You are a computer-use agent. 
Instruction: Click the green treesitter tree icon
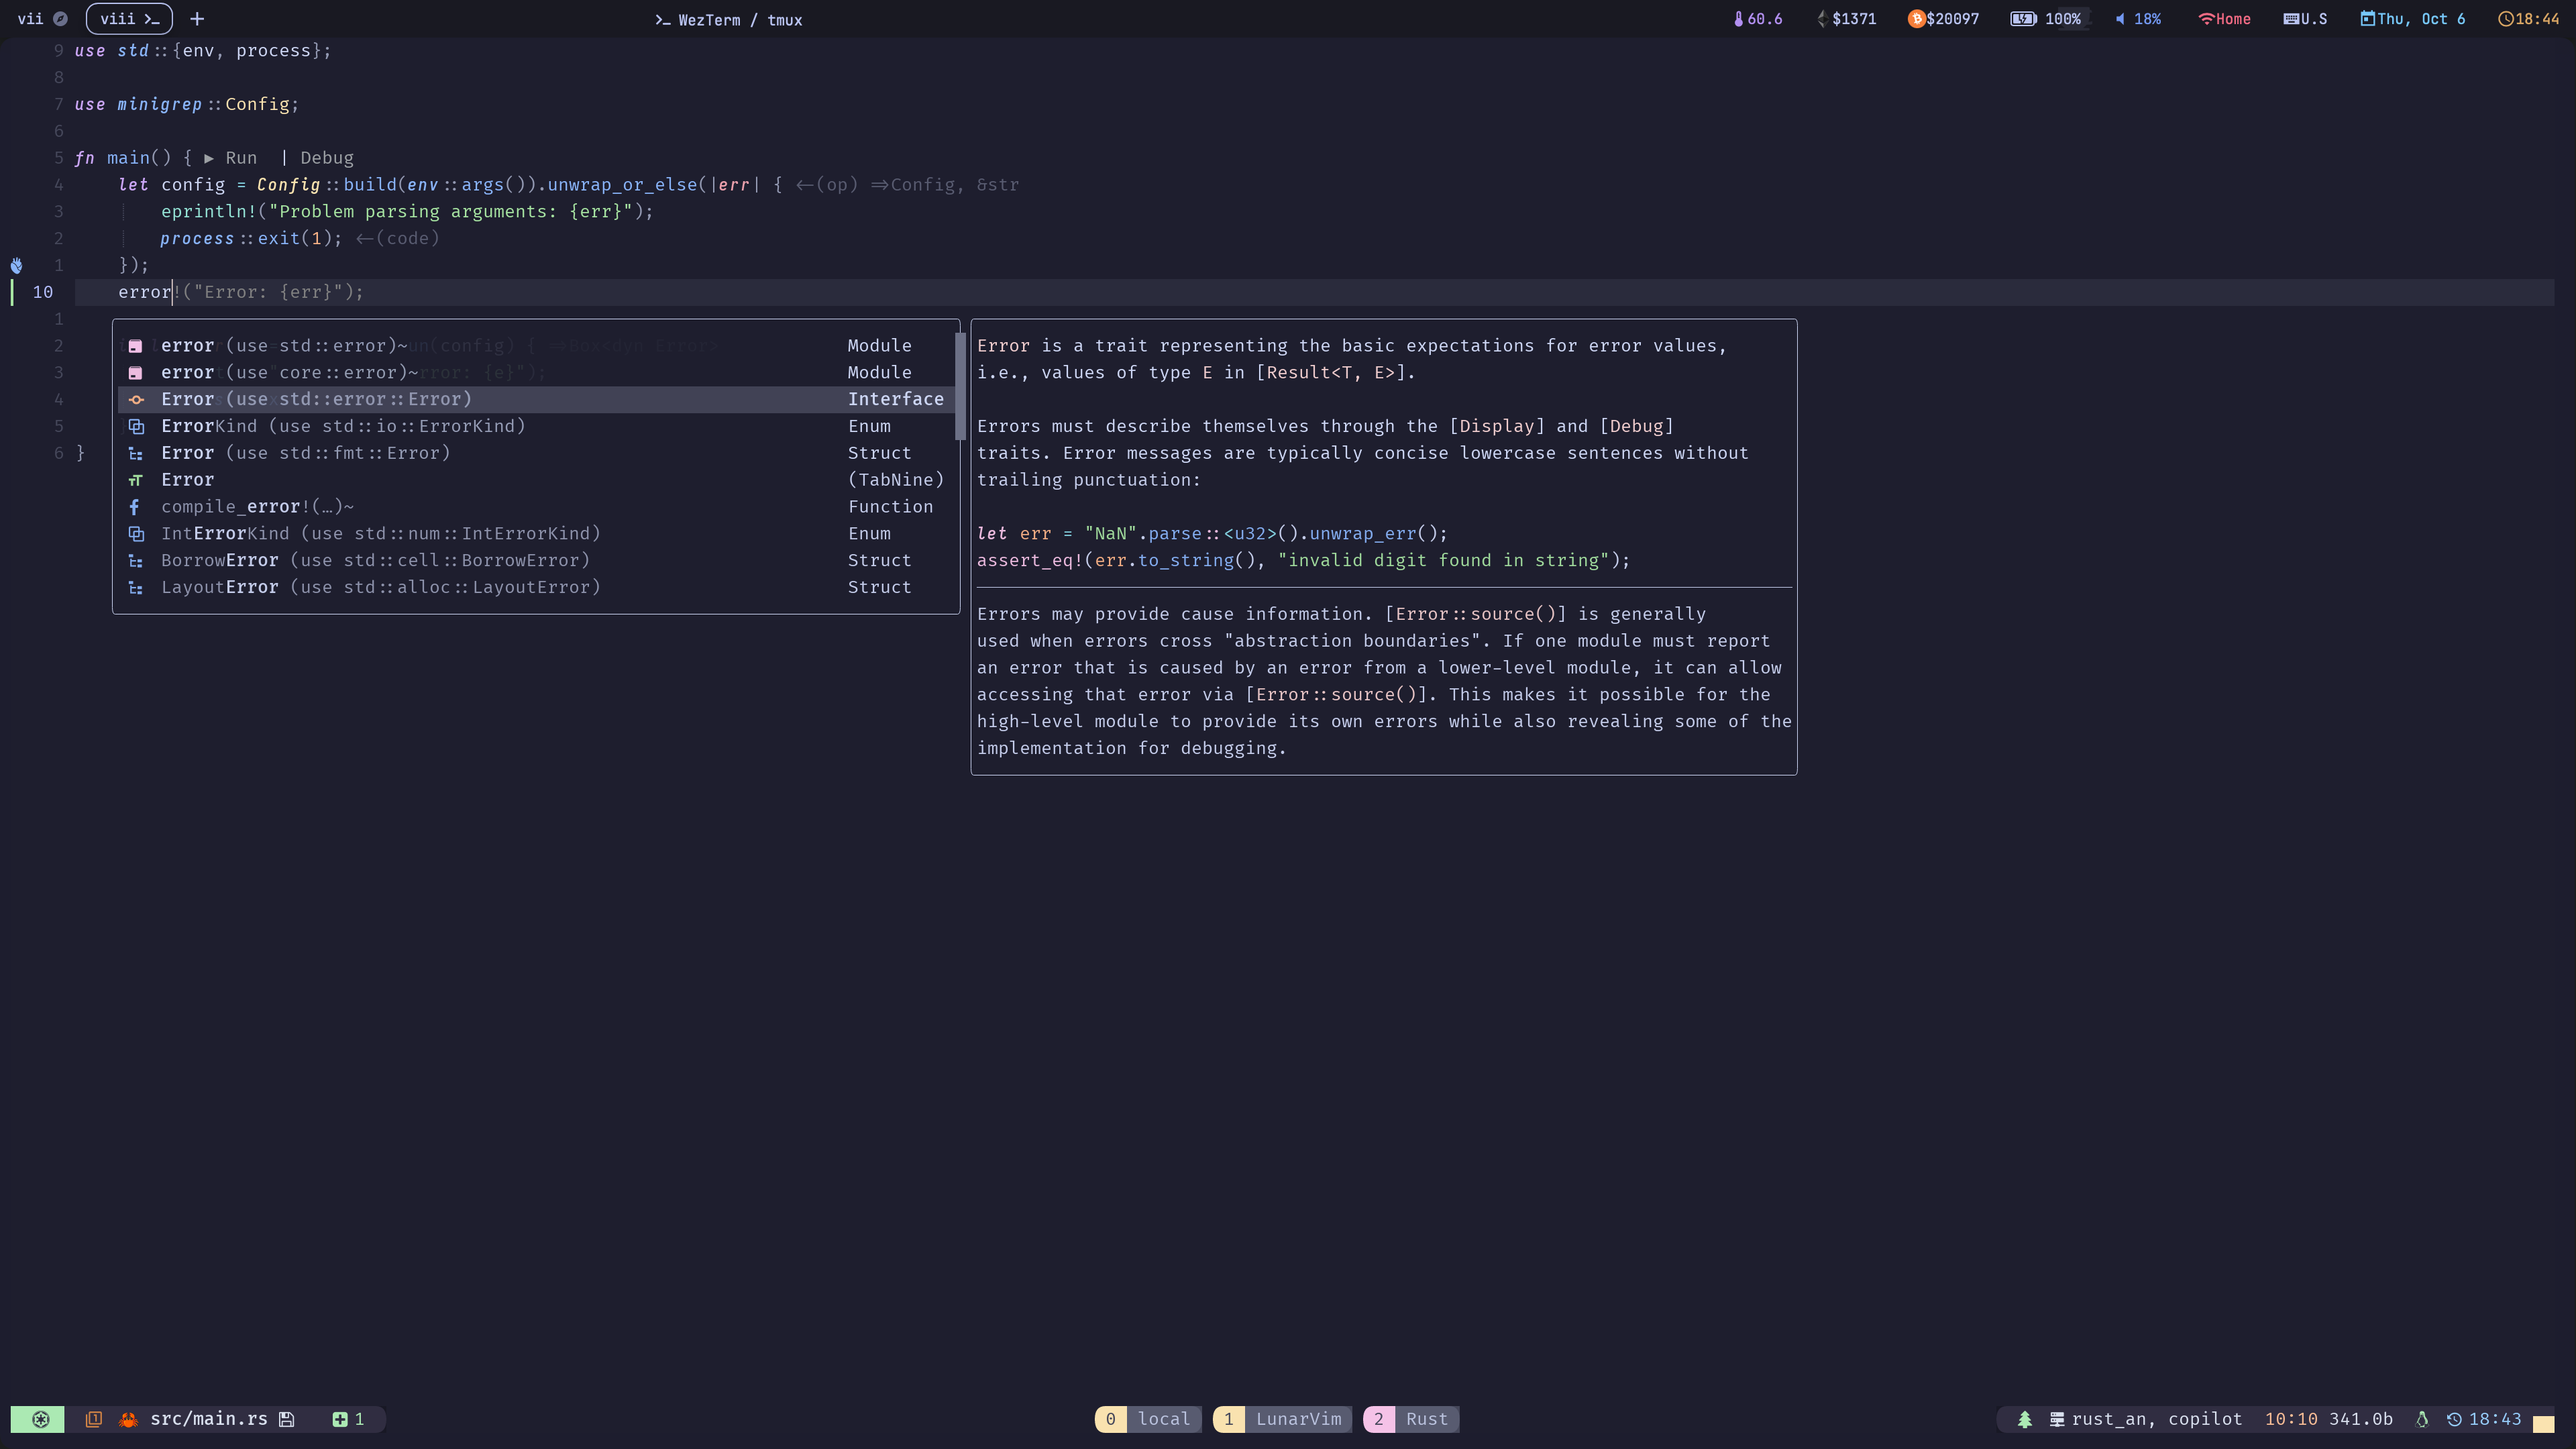click(2024, 1419)
